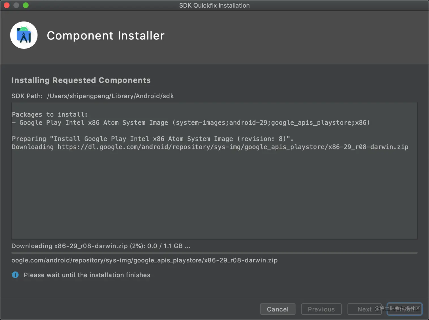Click the Google Play Intel x86 Atom package line
Screen dimensions: 429x320
tap(191, 123)
